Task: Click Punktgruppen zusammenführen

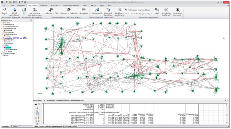Action: coord(137,10)
